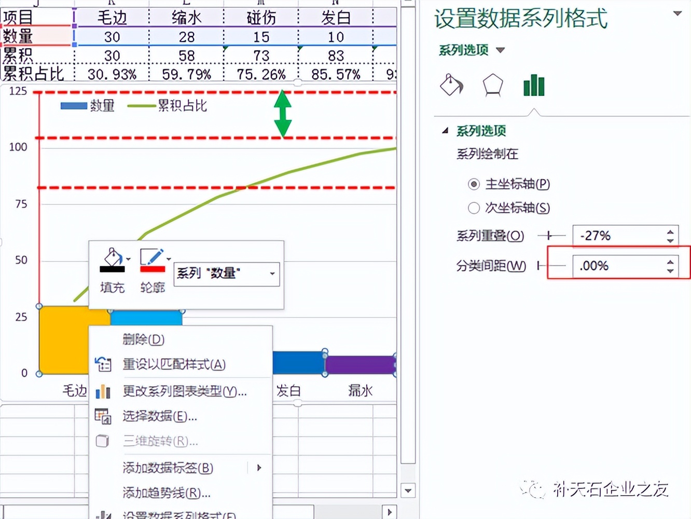Open the Series Options bar-chart tab
Viewport: 691px width, 519px height.
tap(534, 86)
